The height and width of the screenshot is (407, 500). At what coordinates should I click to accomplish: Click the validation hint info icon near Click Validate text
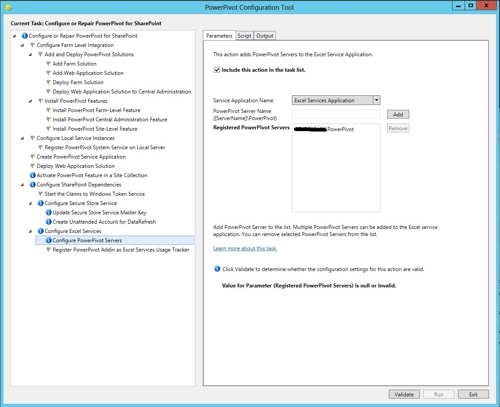click(x=217, y=268)
